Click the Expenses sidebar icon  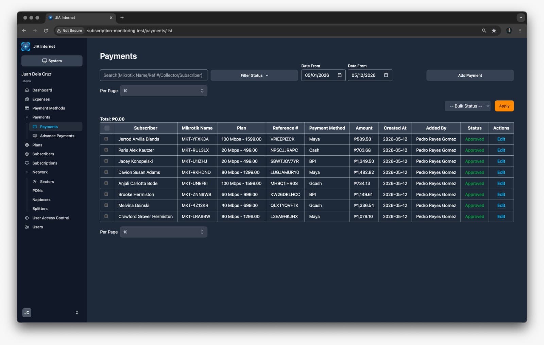coord(27,99)
